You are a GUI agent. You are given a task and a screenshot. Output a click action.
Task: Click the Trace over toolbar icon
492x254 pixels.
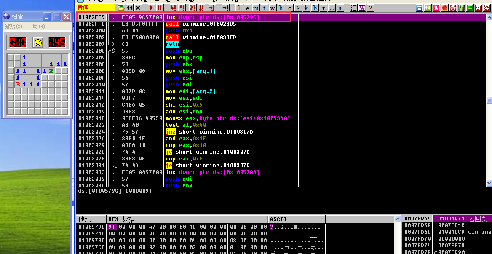point(201,8)
